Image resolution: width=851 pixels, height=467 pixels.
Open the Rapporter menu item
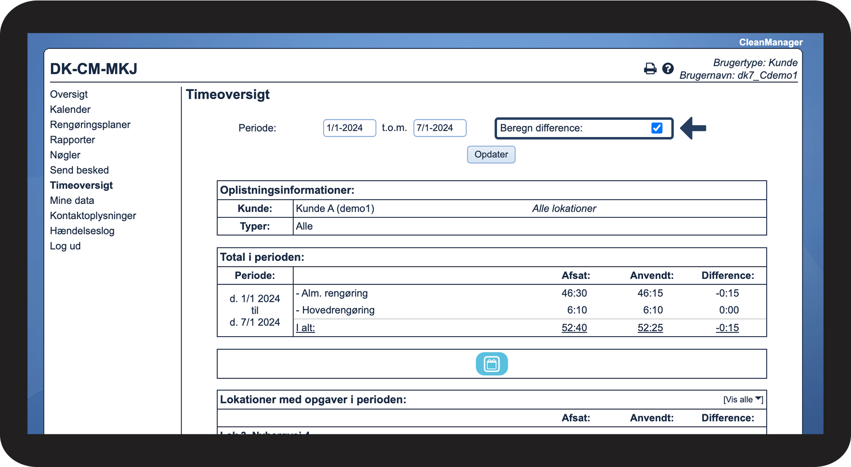73,140
